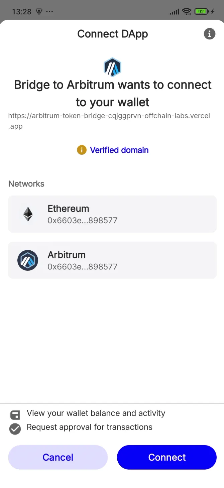224x488 pixels.
Task: Tap the Wi-Fi icon in the status bar
Action: pyautogui.click(x=187, y=12)
